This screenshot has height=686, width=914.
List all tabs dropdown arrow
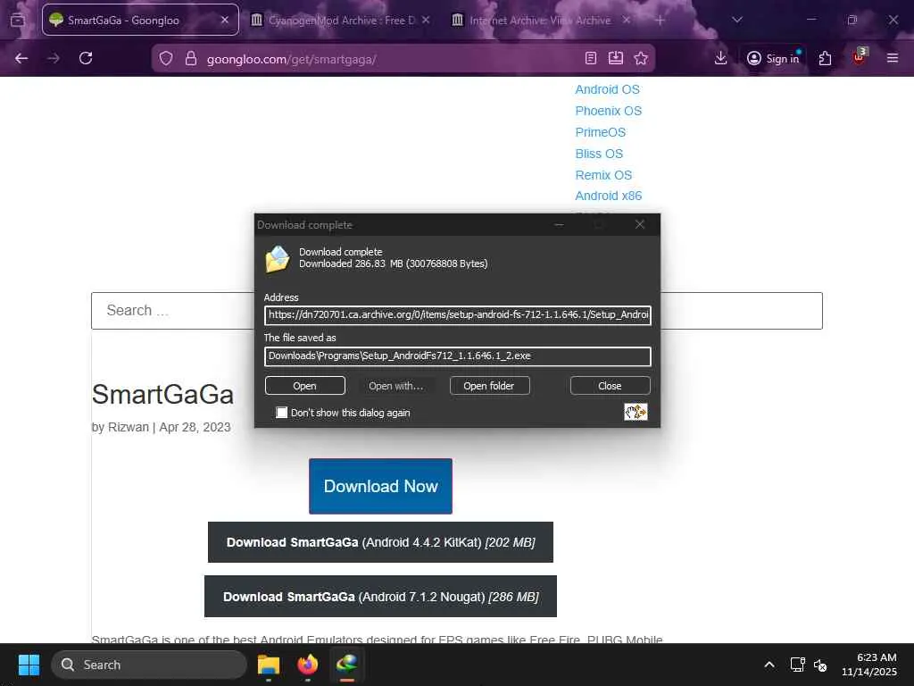pos(737,20)
